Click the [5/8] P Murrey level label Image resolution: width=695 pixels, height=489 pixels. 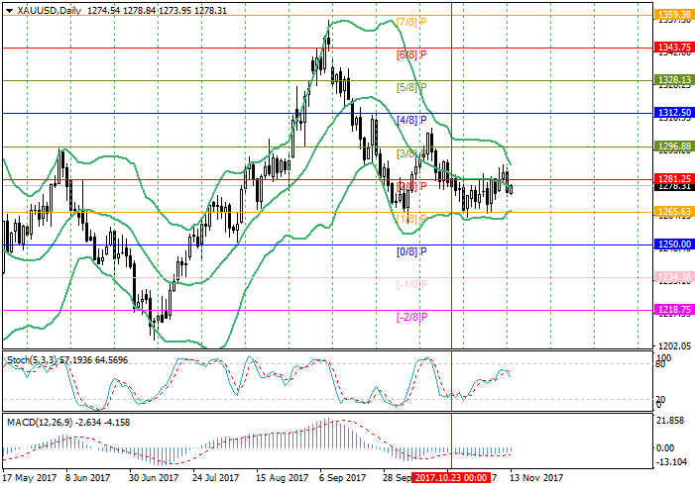[x=411, y=87]
